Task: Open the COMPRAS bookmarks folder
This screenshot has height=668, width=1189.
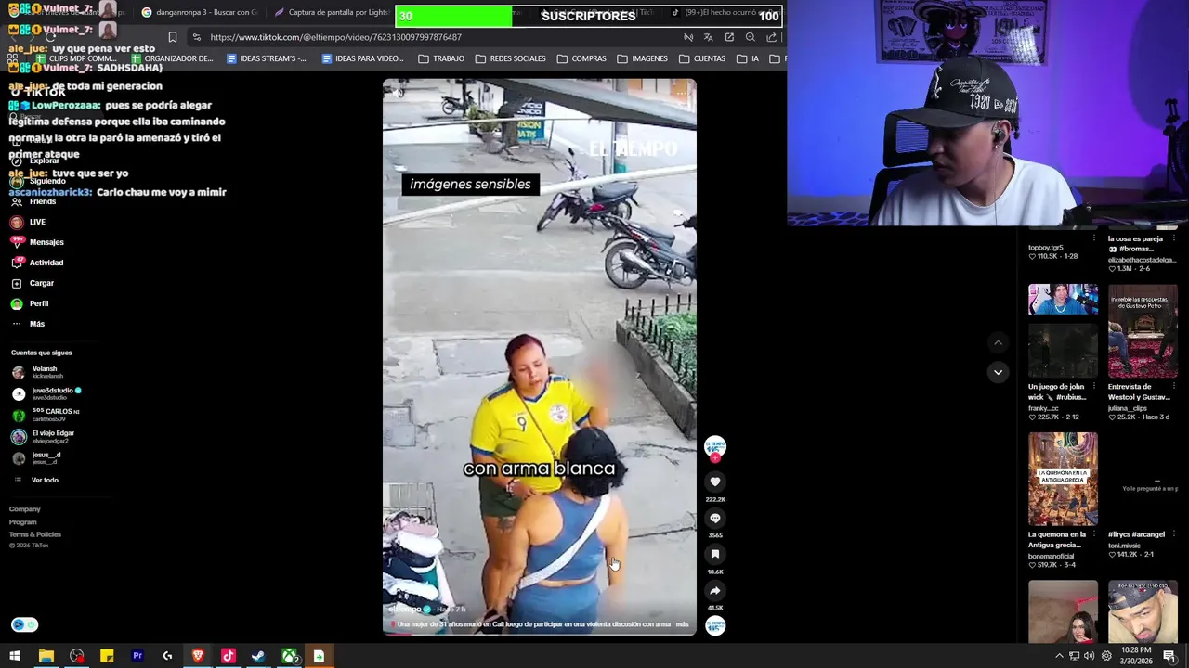Action: click(581, 58)
